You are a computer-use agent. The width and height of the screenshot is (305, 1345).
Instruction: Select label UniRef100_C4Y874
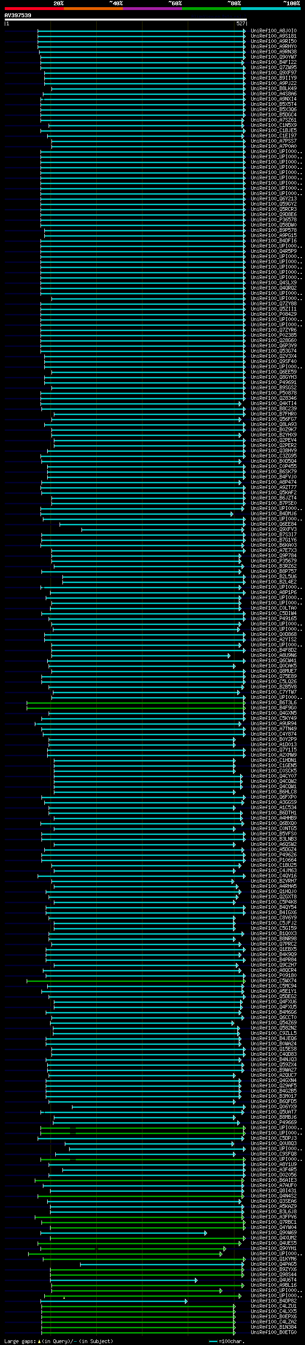[274, 734]
